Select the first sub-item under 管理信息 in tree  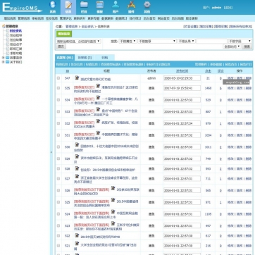(x=15, y=31)
